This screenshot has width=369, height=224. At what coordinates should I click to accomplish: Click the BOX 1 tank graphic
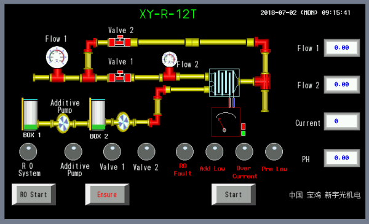pyautogui.click(x=30, y=114)
